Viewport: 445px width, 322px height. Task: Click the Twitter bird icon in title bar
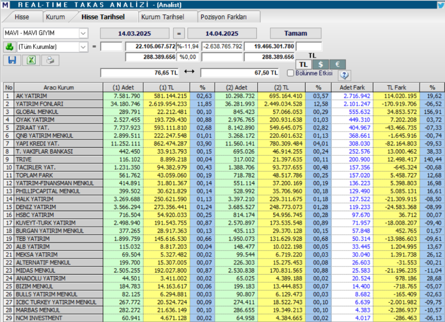tap(440, 5)
